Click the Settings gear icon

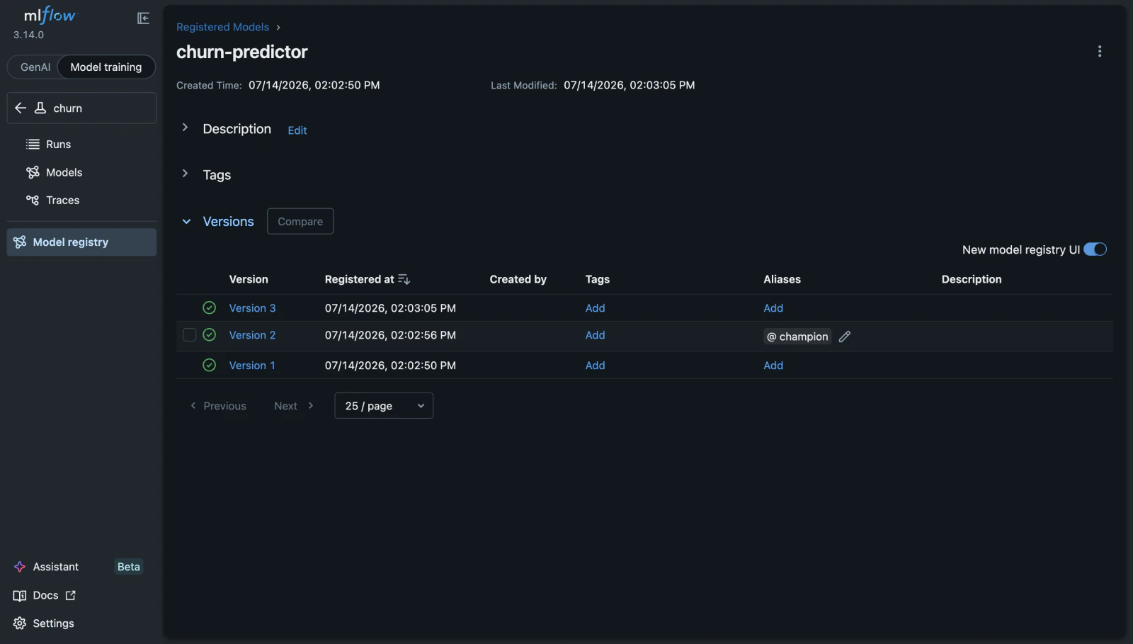pos(20,623)
